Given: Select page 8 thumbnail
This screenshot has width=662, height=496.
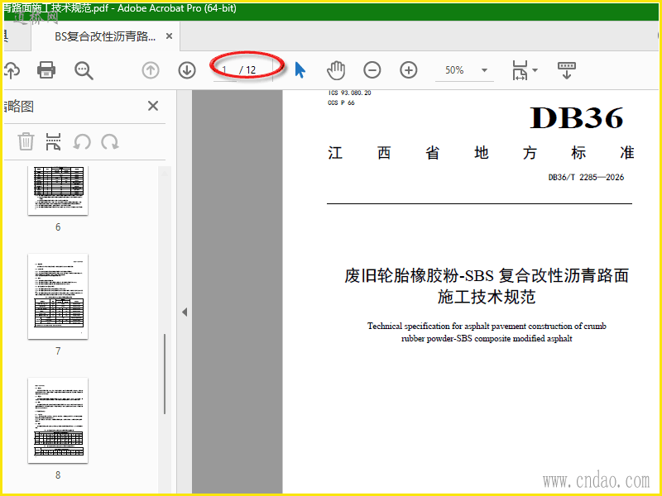Looking at the screenshot, I should click(58, 420).
